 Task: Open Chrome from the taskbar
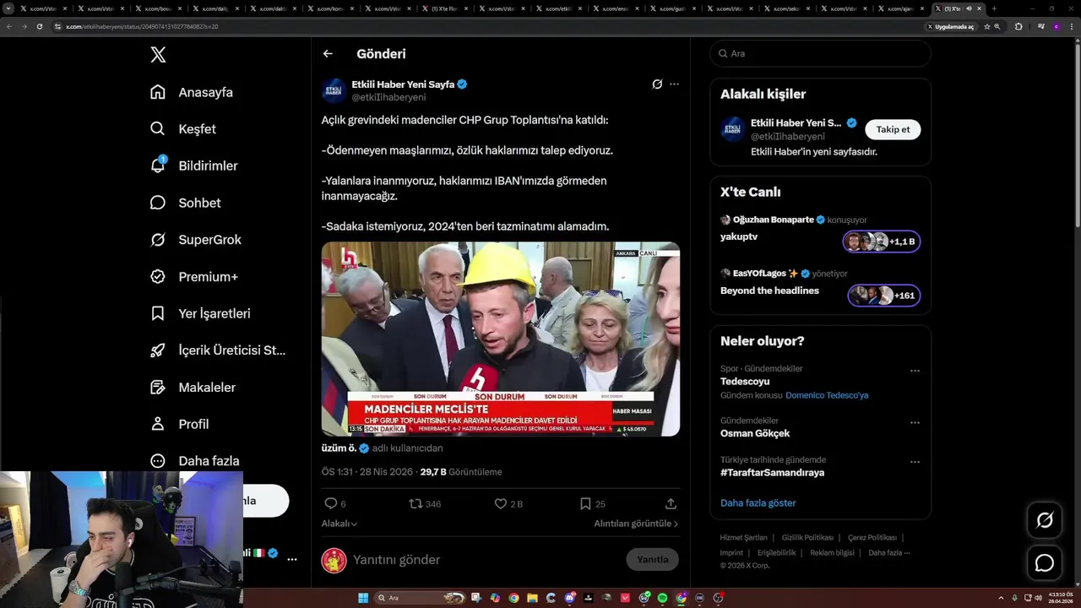pos(513,598)
